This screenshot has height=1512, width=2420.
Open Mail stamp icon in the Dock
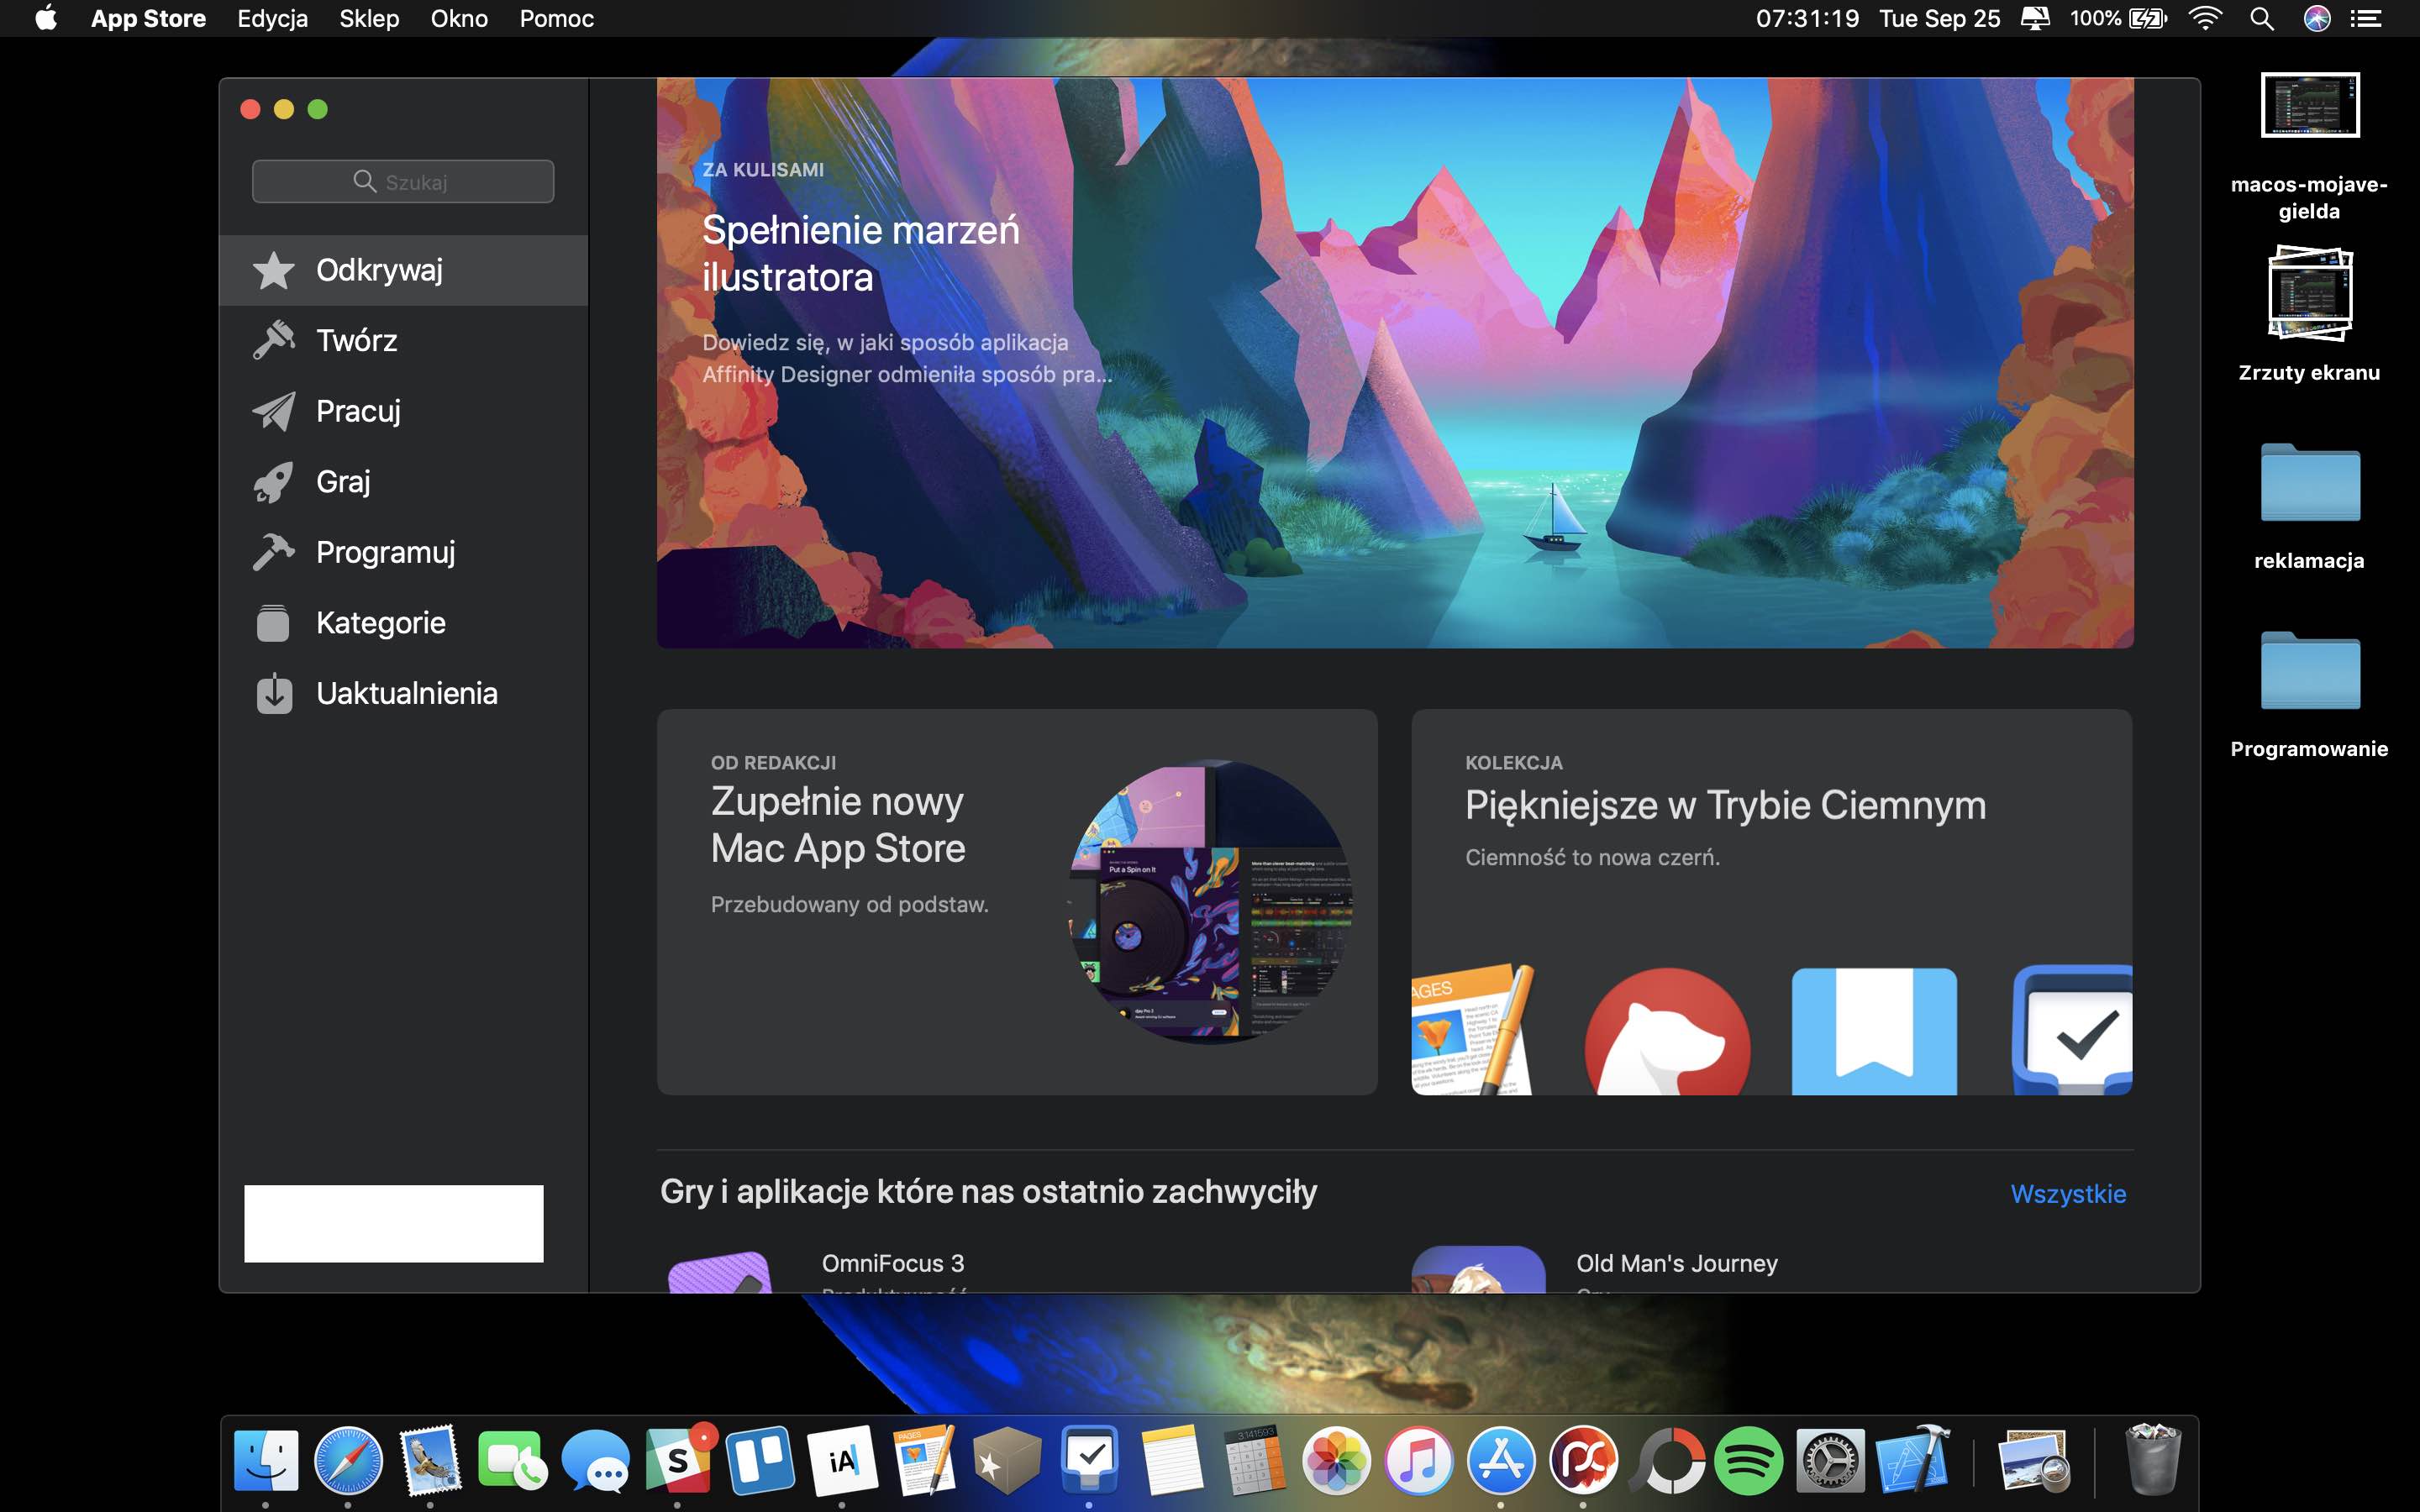(x=430, y=1461)
